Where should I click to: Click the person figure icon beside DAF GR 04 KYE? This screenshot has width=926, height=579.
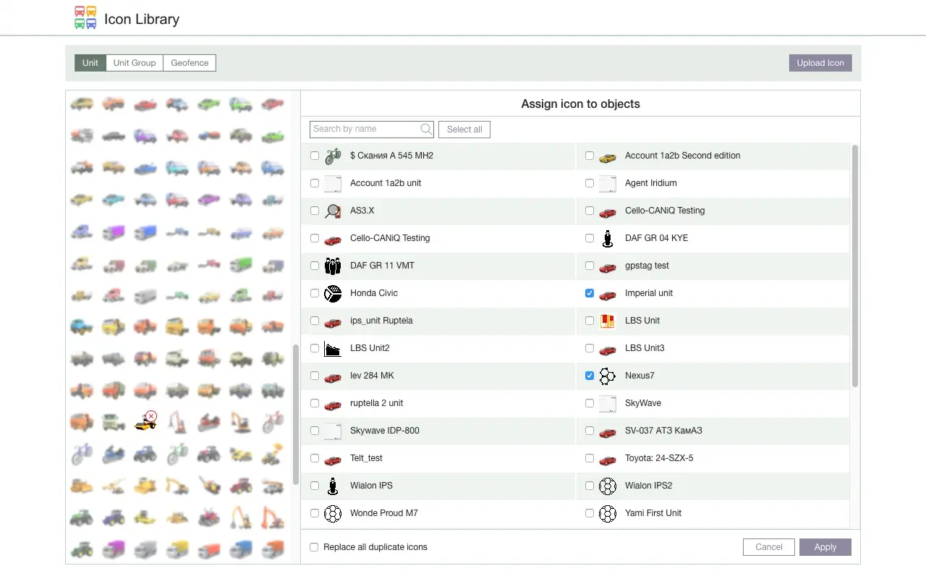click(608, 238)
